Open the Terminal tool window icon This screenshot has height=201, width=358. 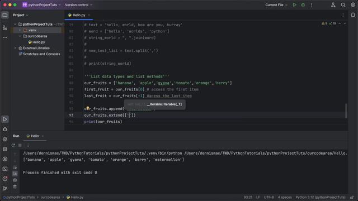coord(5,169)
